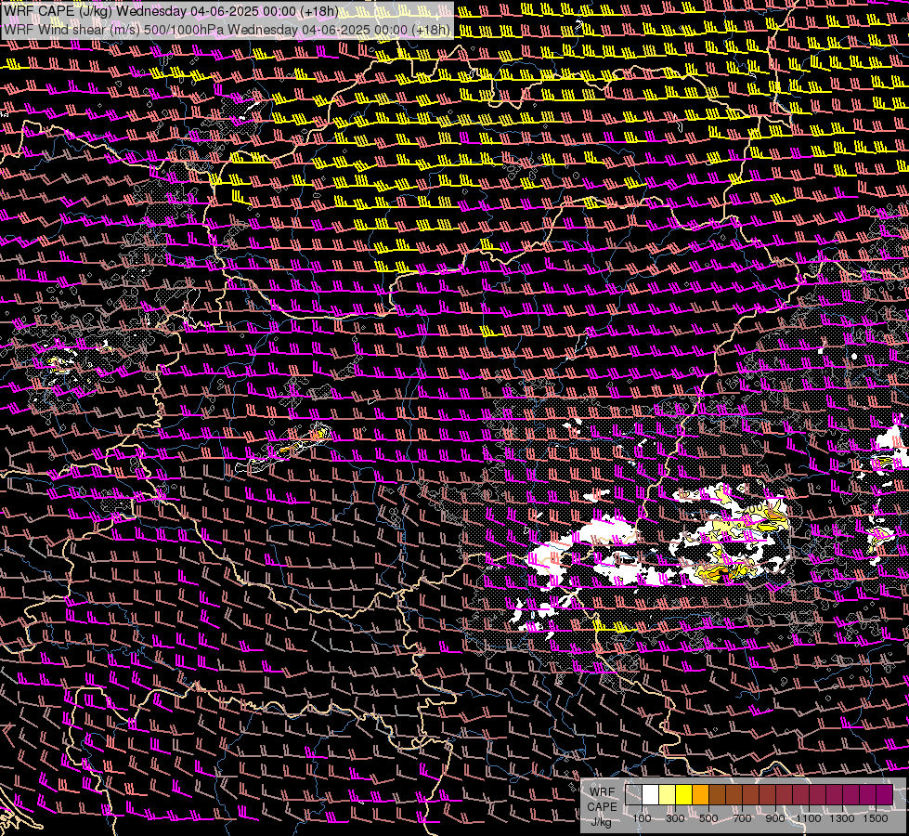
Task: Click the word WRF in the legend
Action: coord(603,792)
